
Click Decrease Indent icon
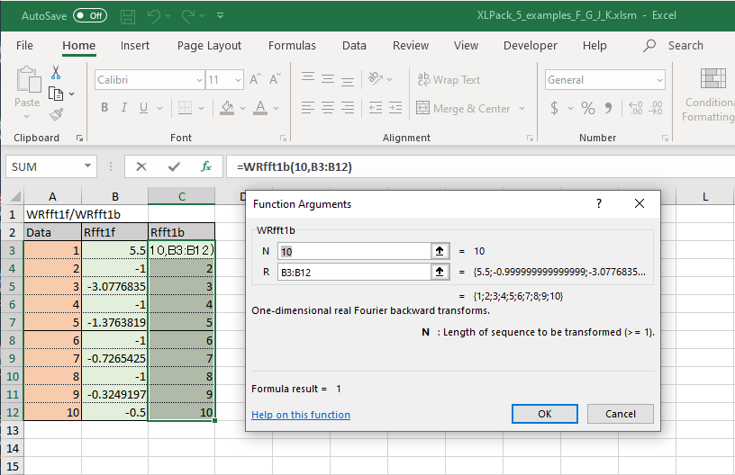pos(376,108)
